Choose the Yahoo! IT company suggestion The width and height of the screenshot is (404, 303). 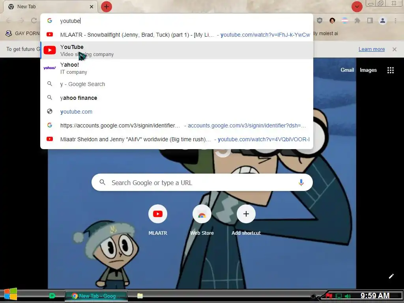pos(177,68)
